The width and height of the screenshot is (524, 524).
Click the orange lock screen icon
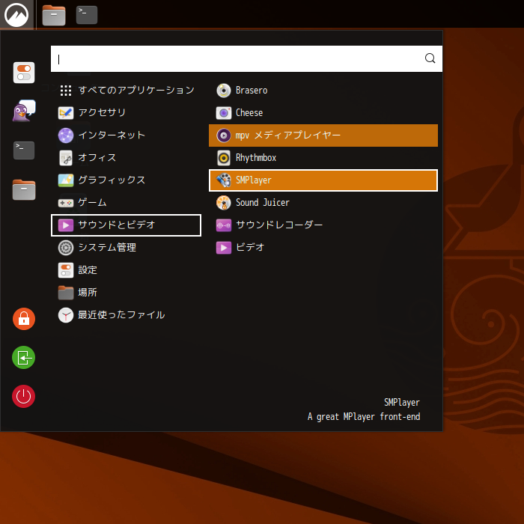[24, 319]
